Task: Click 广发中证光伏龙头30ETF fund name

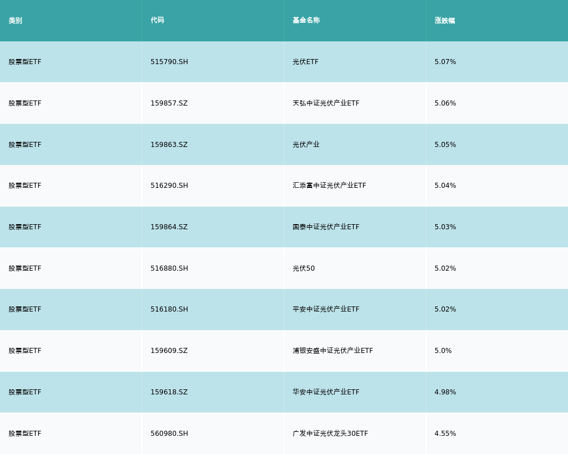Action: tap(331, 434)
